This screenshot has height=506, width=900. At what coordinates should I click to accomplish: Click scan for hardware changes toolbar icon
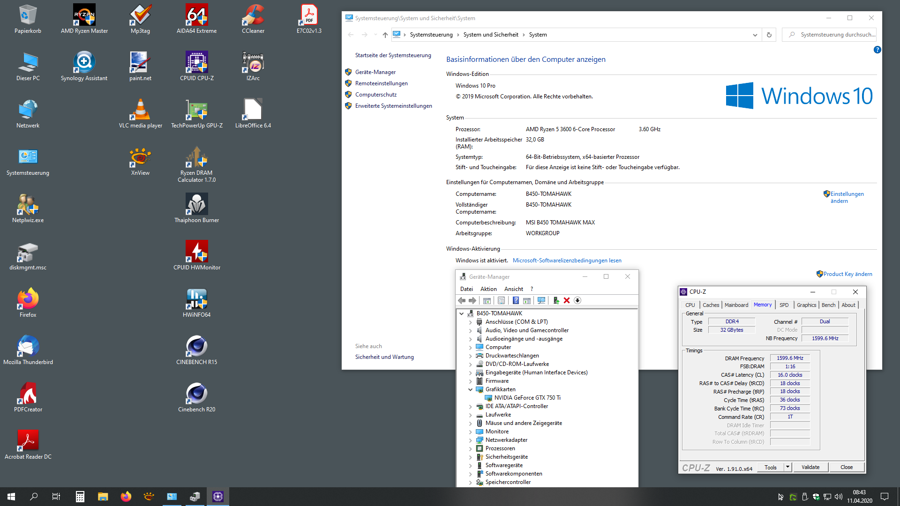tap(541, 300)
